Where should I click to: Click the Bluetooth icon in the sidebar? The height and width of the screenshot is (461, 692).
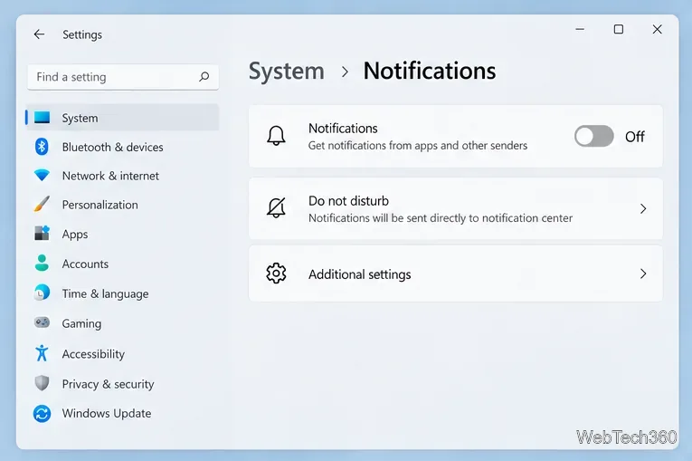42,147
